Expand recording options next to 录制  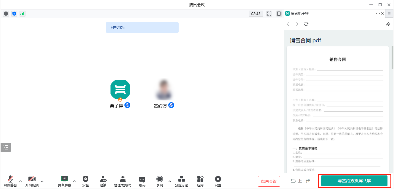[x=170, y=181]
